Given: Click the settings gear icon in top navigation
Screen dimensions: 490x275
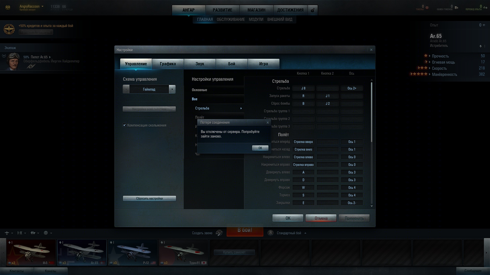Looking at the screenshot, I should (x=313, y=10).
